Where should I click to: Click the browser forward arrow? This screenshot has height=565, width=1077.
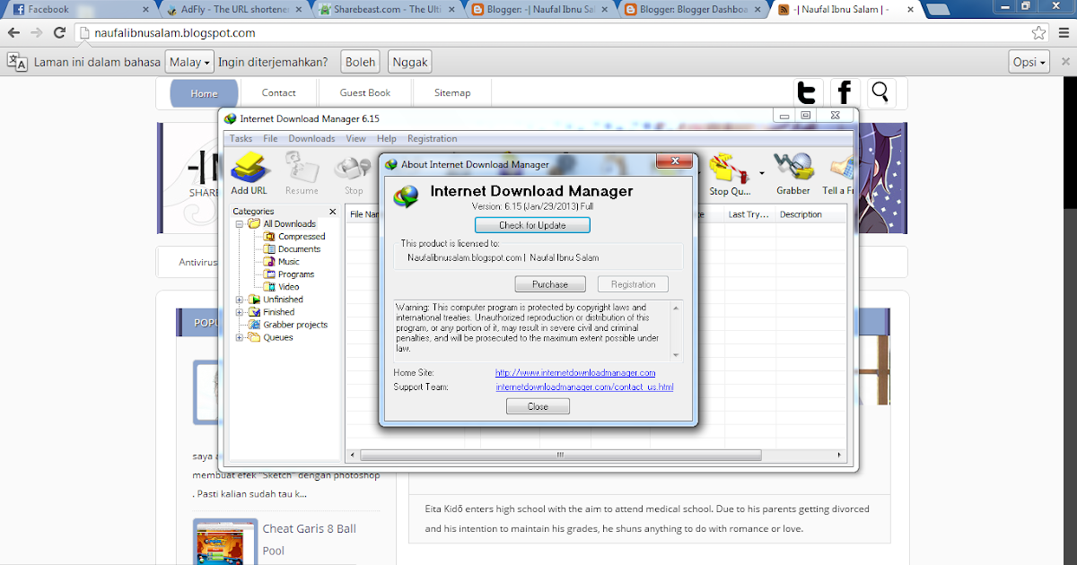[x=37, y=33]
